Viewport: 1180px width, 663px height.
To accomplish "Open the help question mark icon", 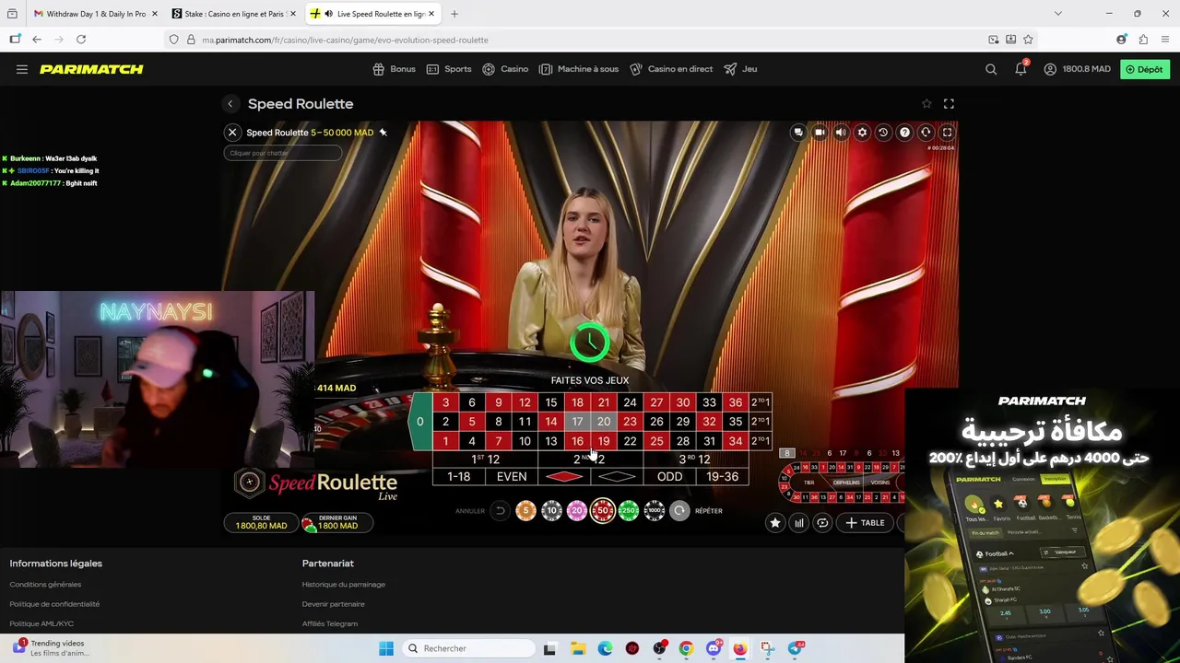I will [904, 133].
